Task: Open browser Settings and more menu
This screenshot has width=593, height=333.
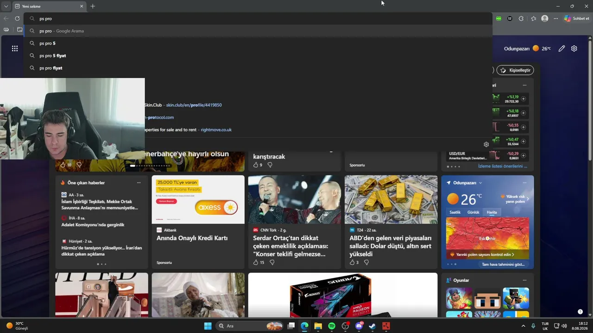Action: pyautogui.click(x=556, y=18)
